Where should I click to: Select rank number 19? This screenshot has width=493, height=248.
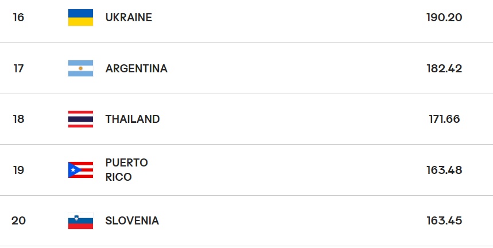click(x=18, y=170)
